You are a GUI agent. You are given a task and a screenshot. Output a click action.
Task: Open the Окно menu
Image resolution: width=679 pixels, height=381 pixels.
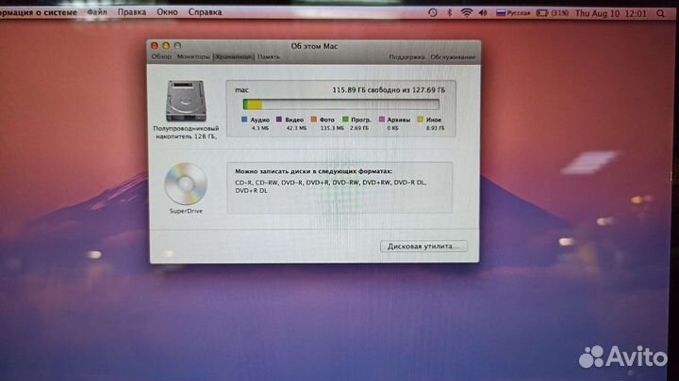click(x=167, y=12)
